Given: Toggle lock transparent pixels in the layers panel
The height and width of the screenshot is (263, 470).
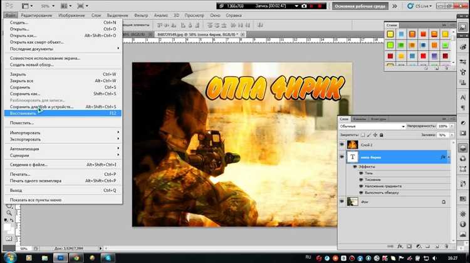Looking at the screenshot, I should click(363, 135).
